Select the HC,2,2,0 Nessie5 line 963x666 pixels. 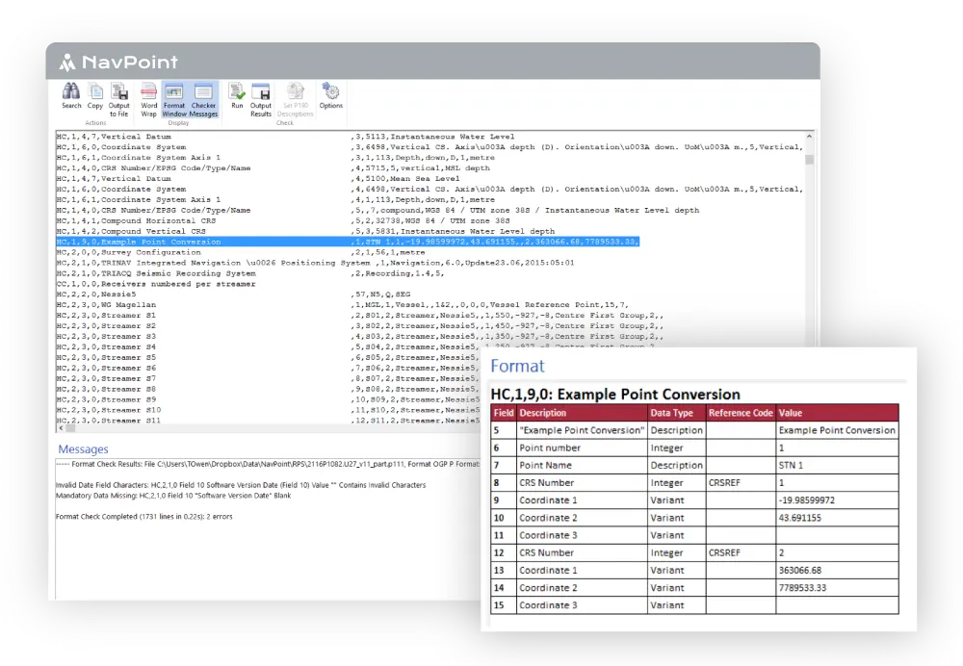click(x=233, y=295)
